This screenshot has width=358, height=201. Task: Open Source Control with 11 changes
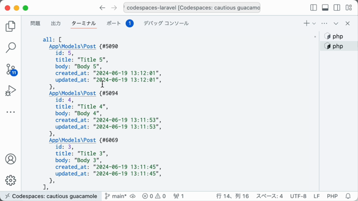pos(11,69)
